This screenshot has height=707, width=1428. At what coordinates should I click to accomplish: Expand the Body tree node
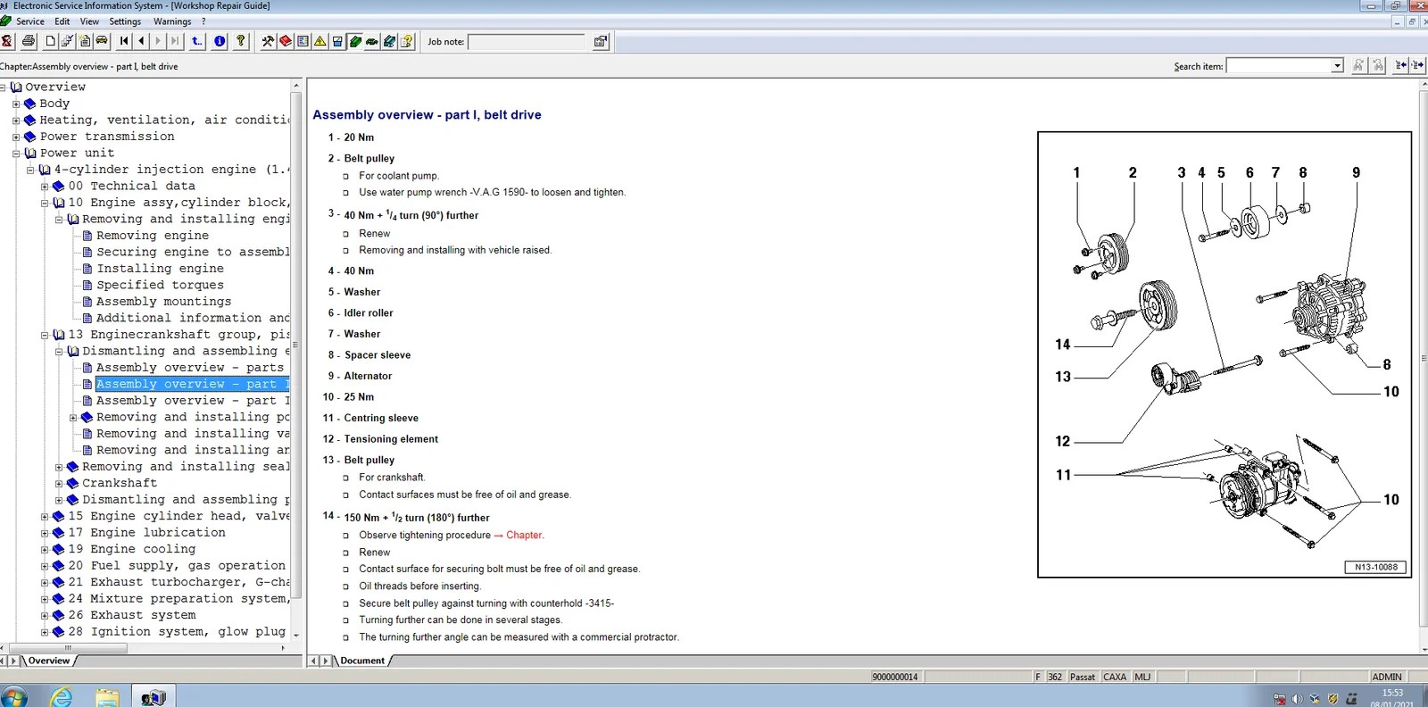16,104
